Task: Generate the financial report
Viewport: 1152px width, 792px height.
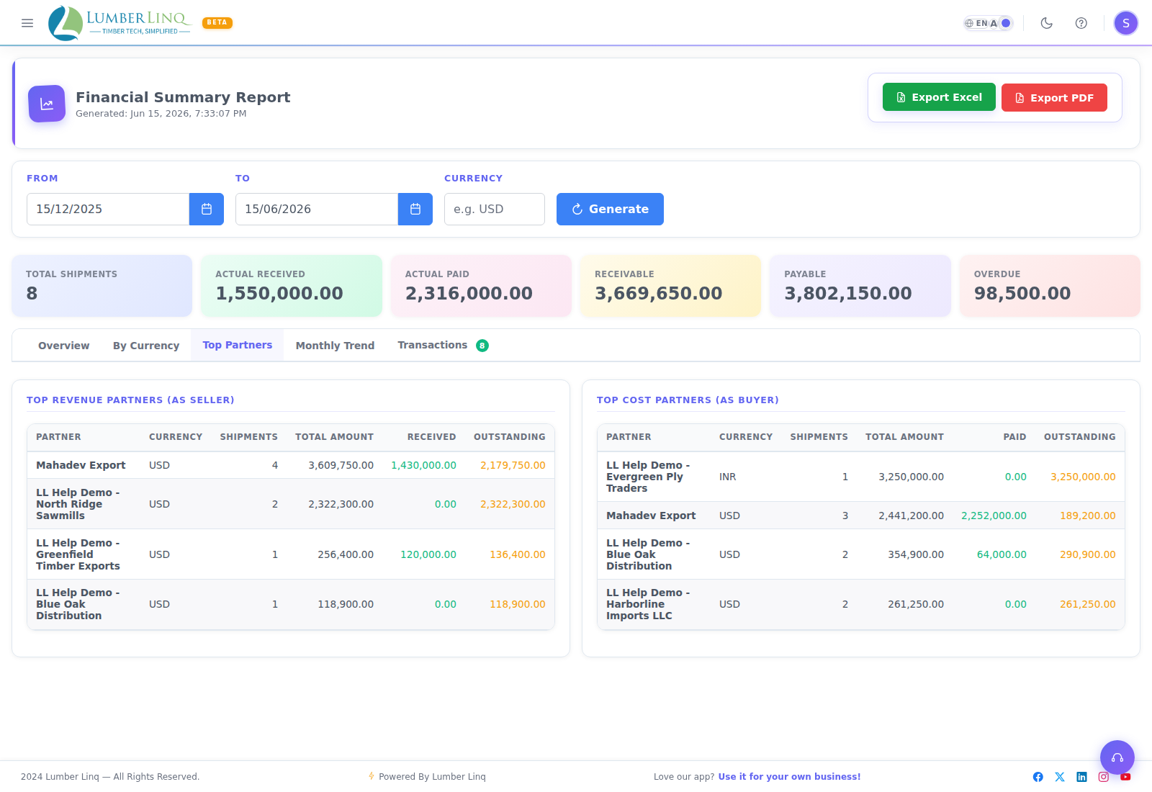Action: [610, 209]
